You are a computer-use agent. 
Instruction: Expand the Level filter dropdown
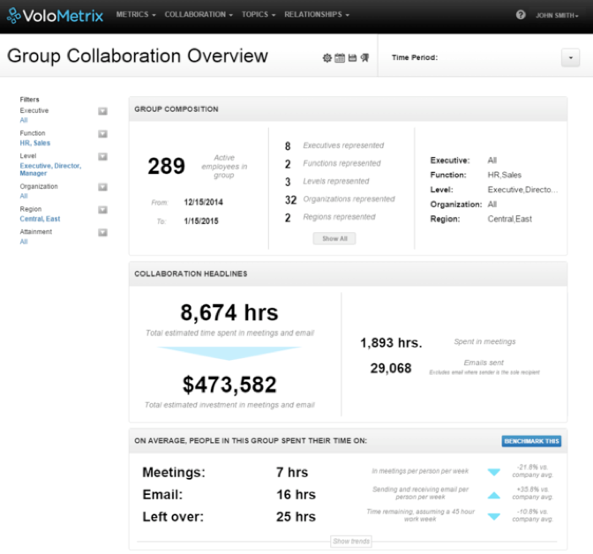[x=102, y=157]
